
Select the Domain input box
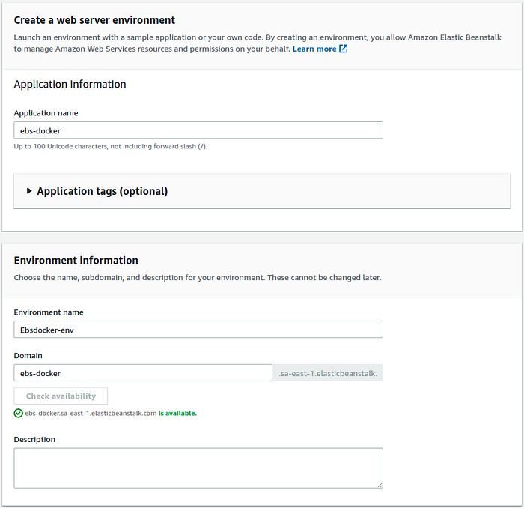tap(142, 373)
